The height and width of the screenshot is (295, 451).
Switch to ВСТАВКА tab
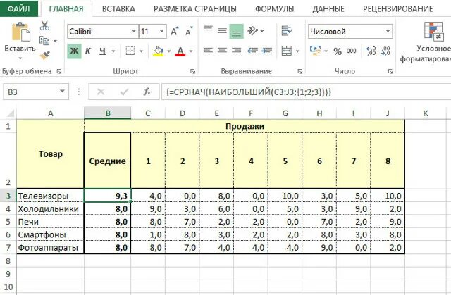tap(118, 8)
